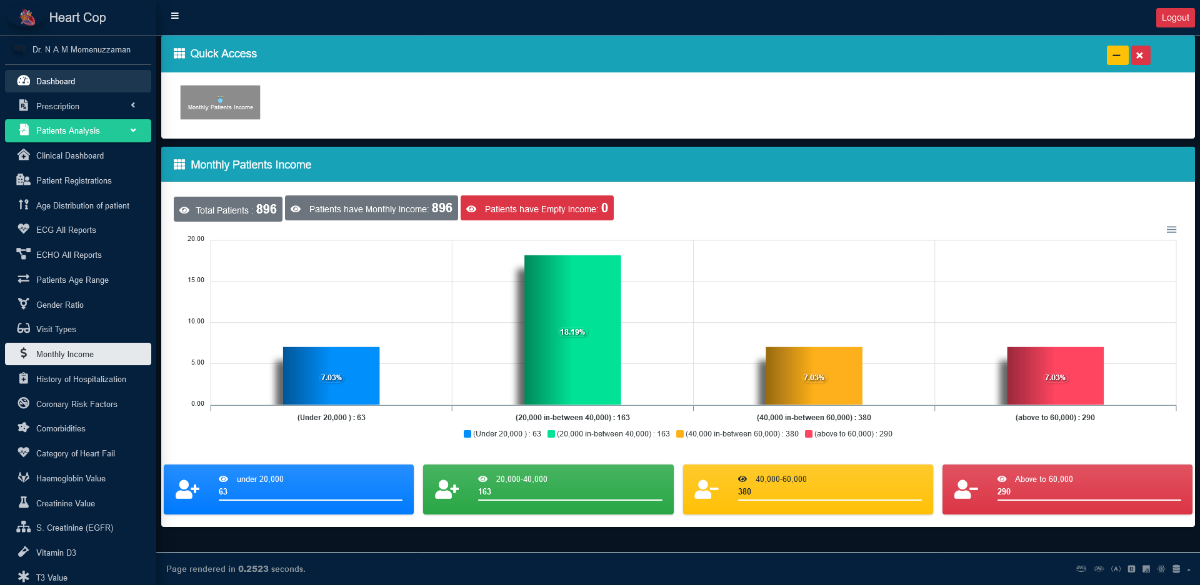Minimize the Quick Access panel
The image size is (1200, 585).
1117,56
